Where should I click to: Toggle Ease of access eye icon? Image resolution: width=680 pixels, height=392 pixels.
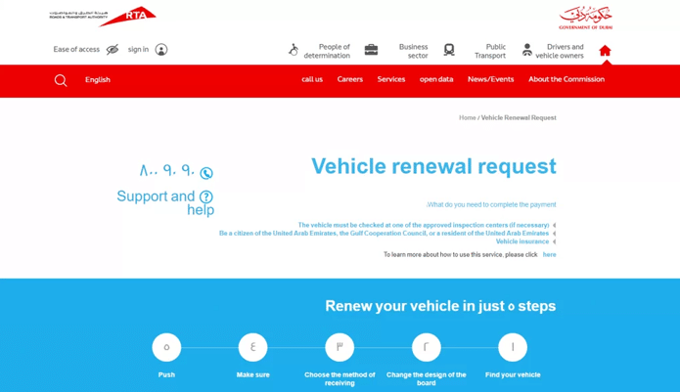[x=113, y=50]
